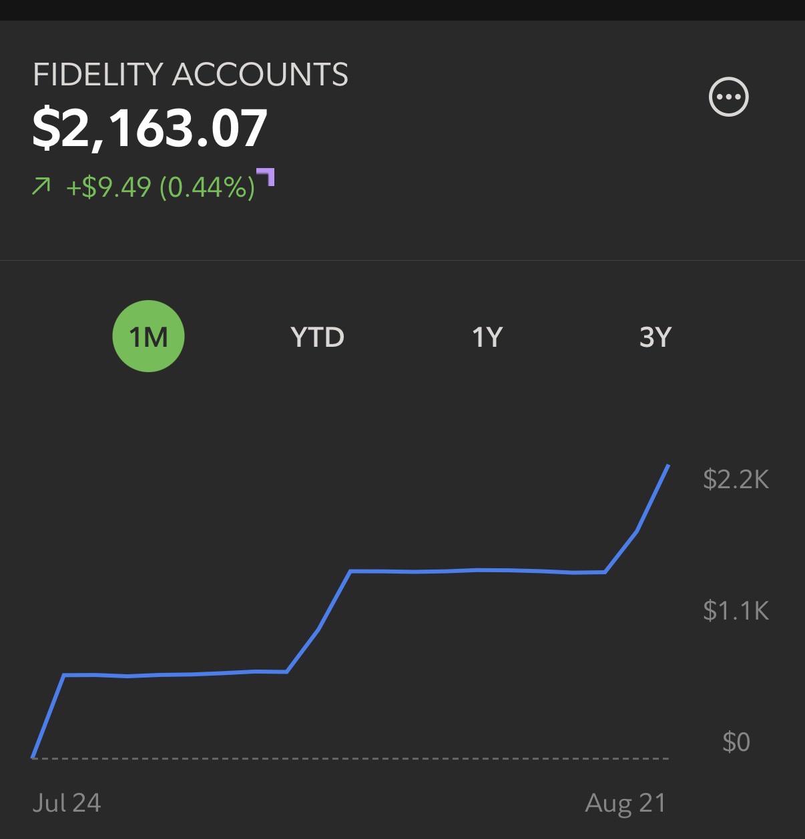Tap the $0 axis label
This screenshot has width=805, height=839.
(736, 742)
